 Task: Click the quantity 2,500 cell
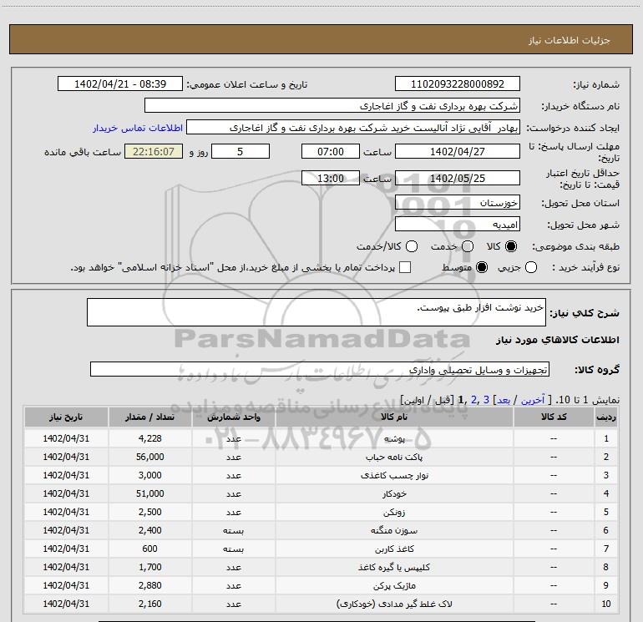click(149, 512)
